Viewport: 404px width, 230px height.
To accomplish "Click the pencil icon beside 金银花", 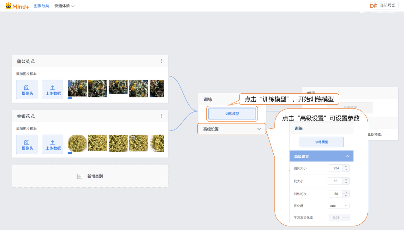I will click(x=33, y=116).
